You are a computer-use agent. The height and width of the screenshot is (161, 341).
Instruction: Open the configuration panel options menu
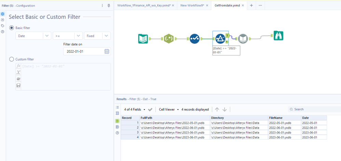pyautogui.click(x=103, y=6)
